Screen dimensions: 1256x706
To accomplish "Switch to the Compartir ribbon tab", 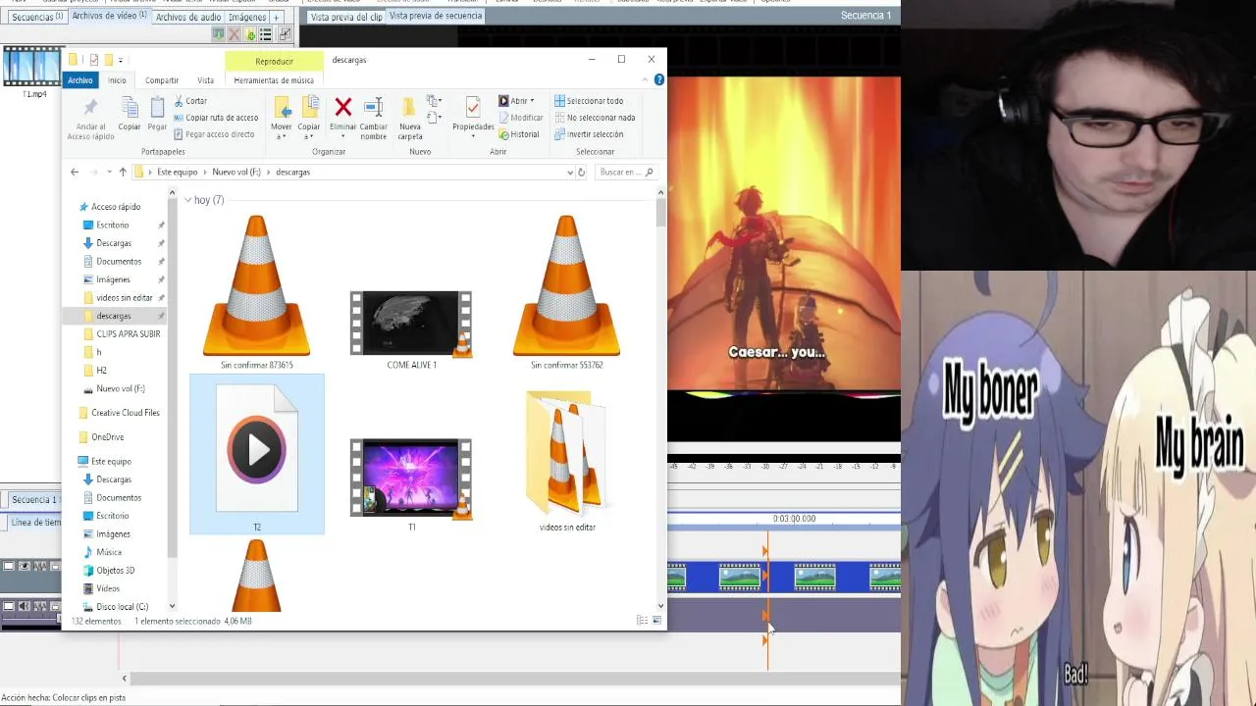I will 162,80.
